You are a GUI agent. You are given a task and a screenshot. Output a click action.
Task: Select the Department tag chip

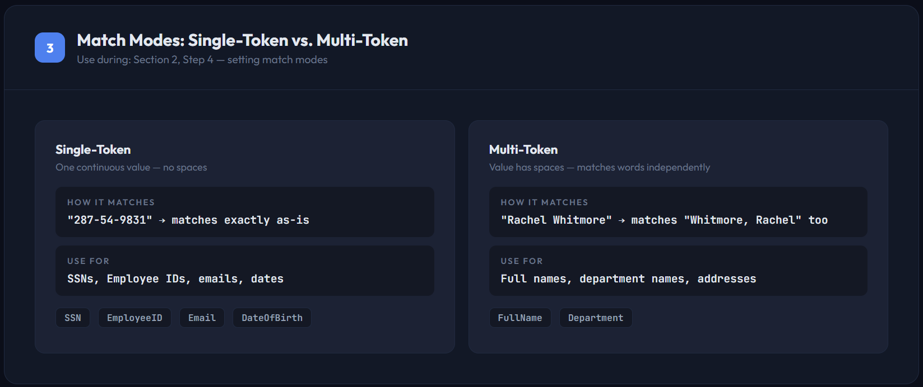tap(595, 318)
